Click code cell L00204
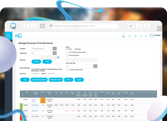Viewport: 167px width, 121px height. [x=25, y=111]
